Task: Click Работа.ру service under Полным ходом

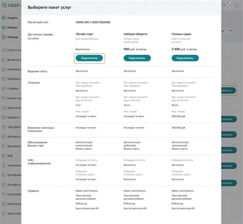Action: tap(177, 203)
